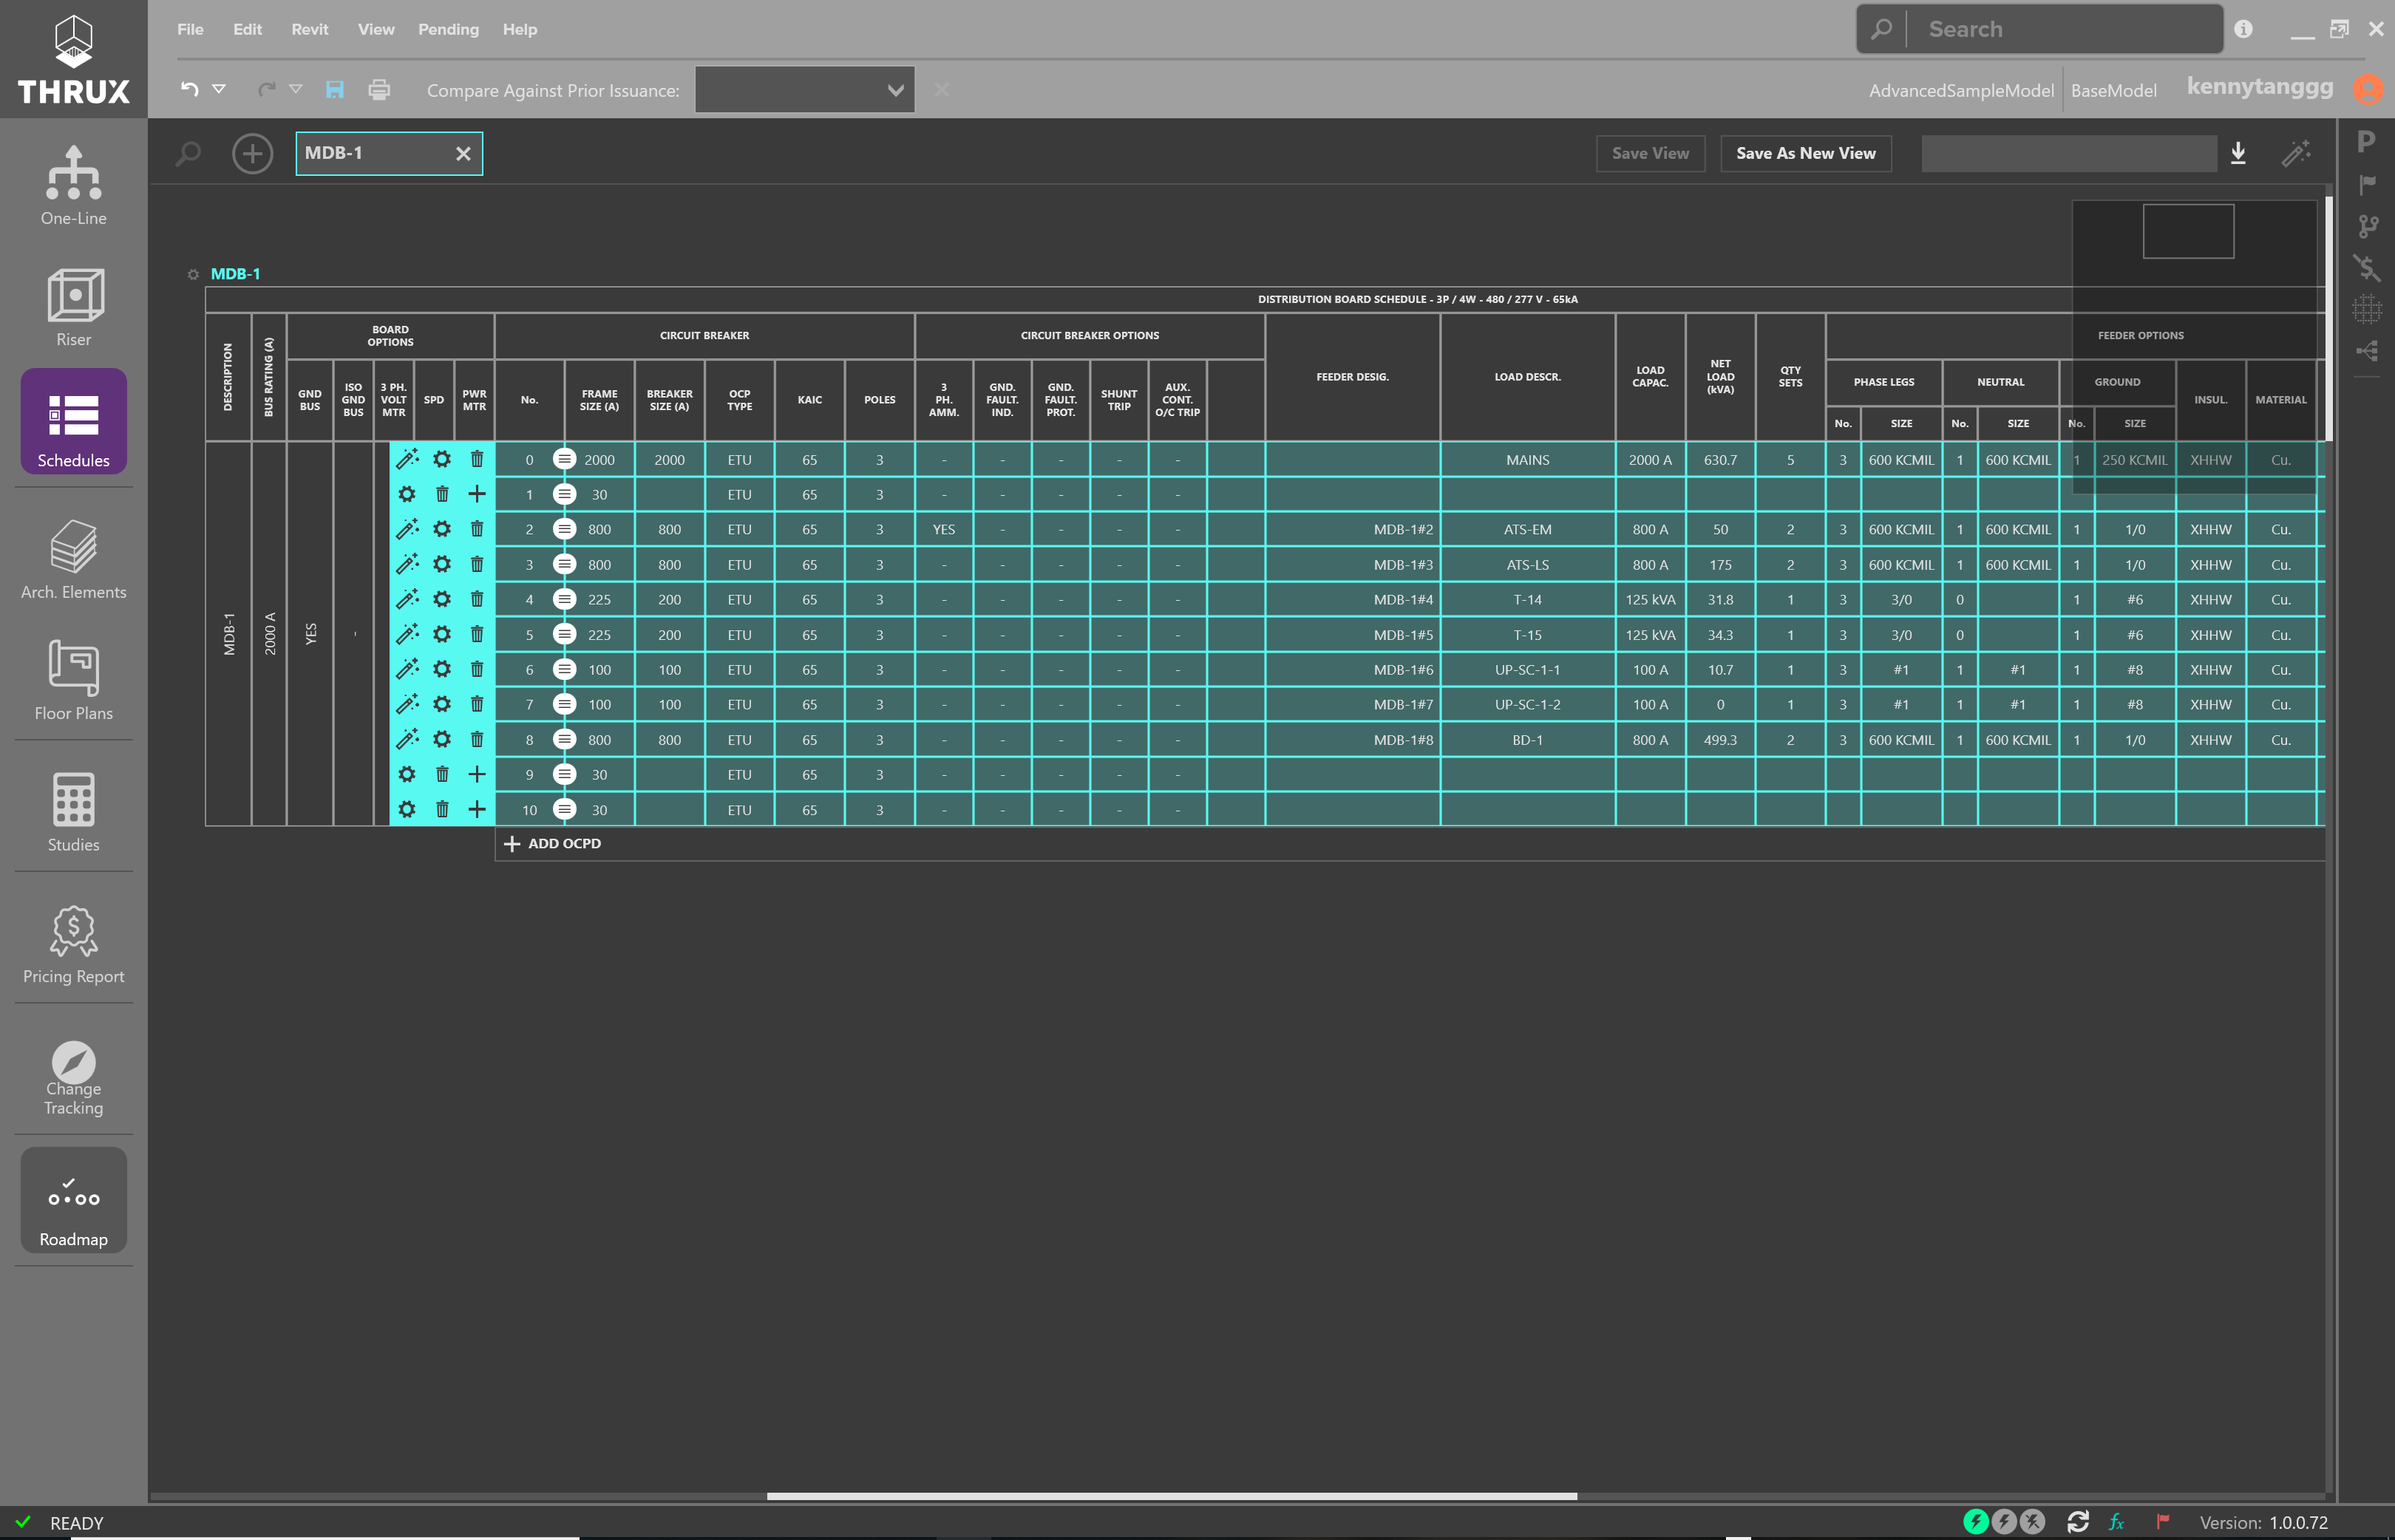The height and width of the screenshot is (1540, 2395).
Task: Open the Schedules view
Action: (x=73, y=421)
